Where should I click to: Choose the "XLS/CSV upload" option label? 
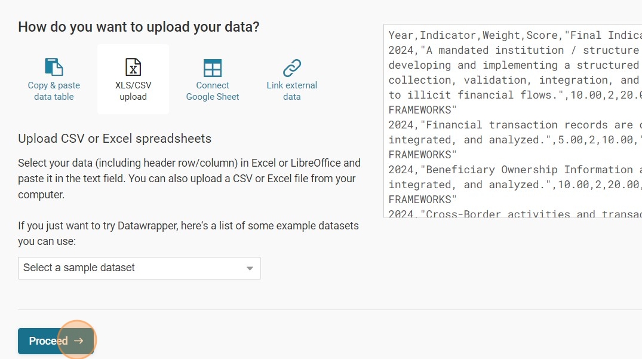[x=133, y=91]
